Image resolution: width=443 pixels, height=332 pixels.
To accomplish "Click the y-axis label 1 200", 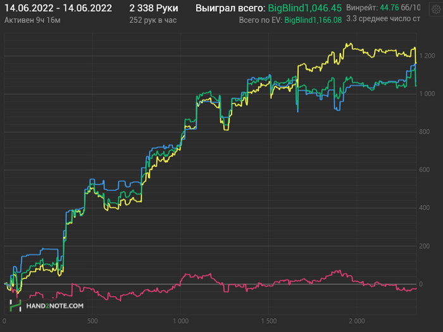I will pyautogui.click(x=427, y=56).
